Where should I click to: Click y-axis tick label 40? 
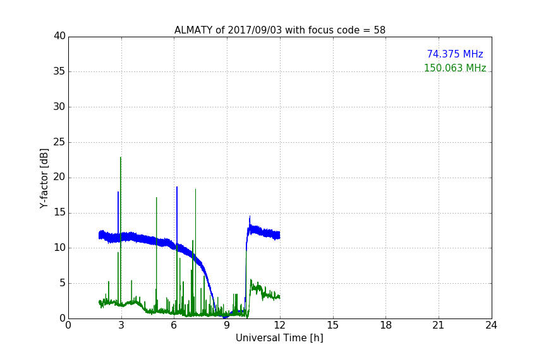tap(59, 36)
